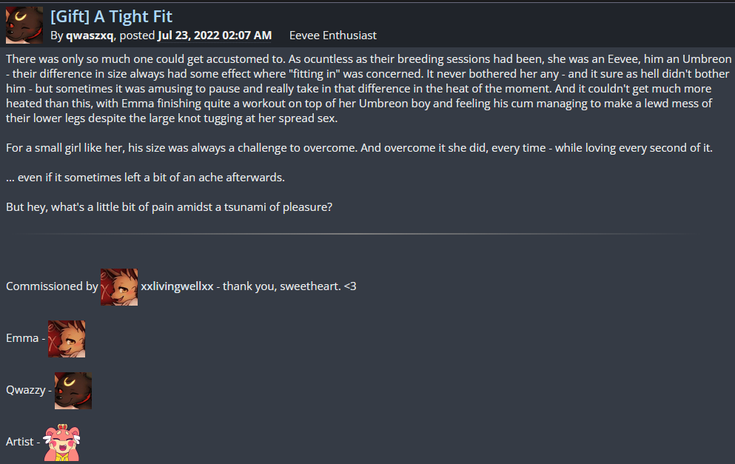
Task: Click the paragraph starting "There was only"
Action: 355,87
